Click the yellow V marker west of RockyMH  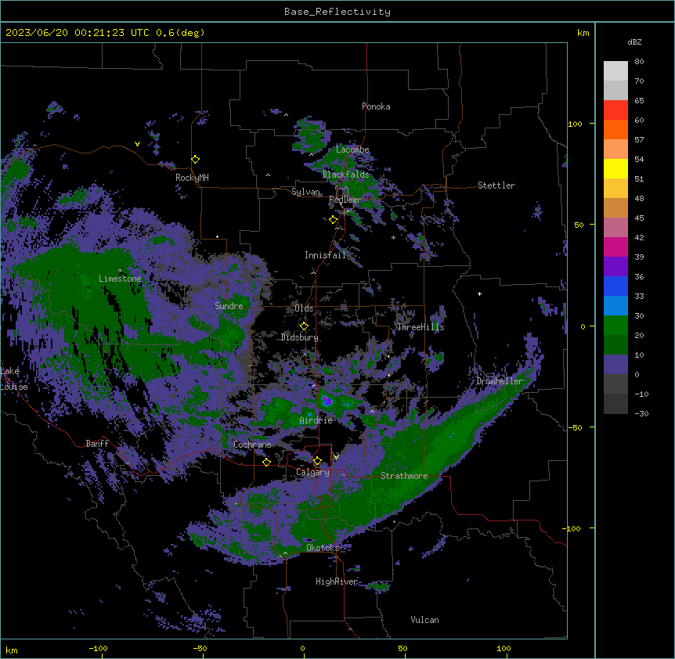click(x=137, y=144)
